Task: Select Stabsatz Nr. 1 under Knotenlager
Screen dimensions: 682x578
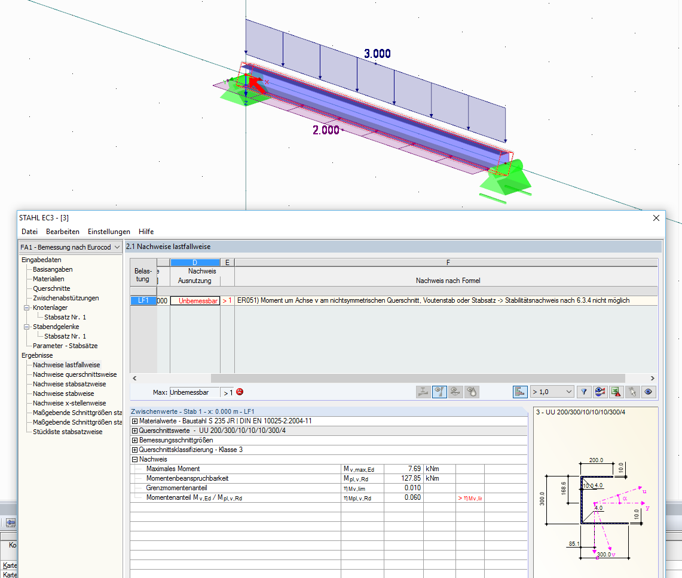Action: [65, 317]
